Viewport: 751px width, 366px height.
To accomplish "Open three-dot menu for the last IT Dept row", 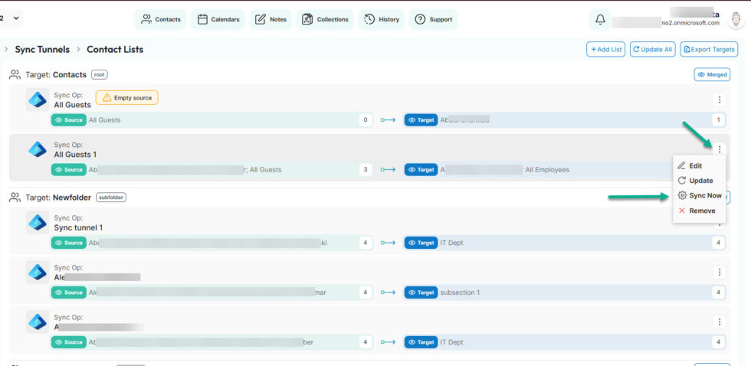I will (719, 322).
